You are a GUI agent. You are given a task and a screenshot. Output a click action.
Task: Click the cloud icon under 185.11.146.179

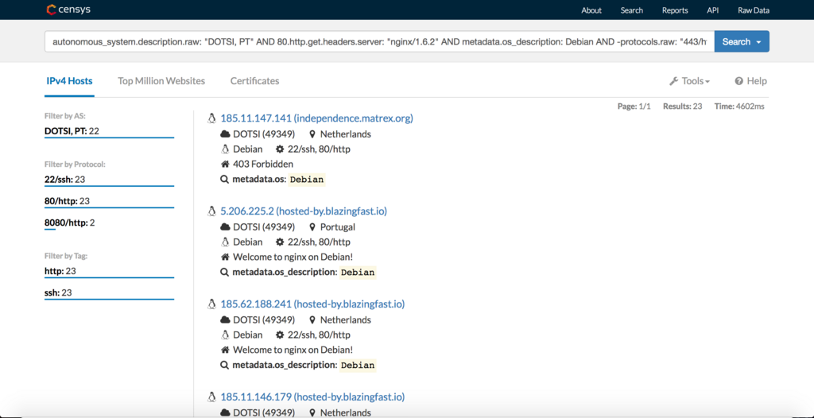pyautogui.click(x=225, y=413)
